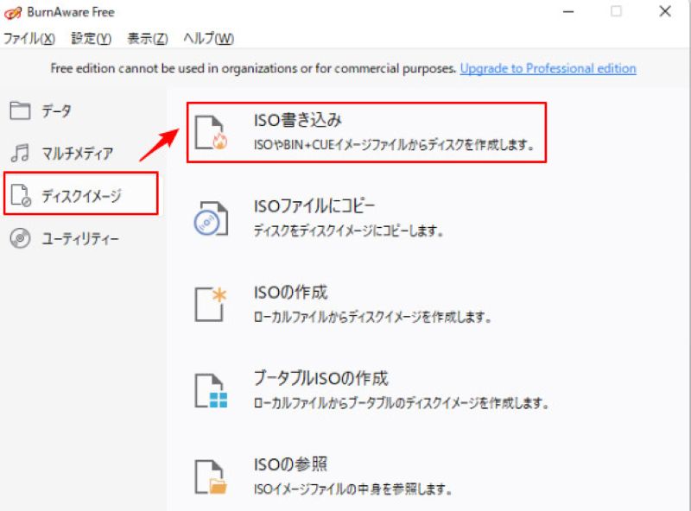Select the ブータブルISOの作成 icon

210,388
